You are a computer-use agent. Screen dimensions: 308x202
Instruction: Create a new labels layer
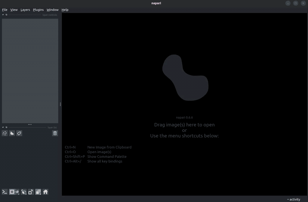pyautogui.click(x=19, y=133)
